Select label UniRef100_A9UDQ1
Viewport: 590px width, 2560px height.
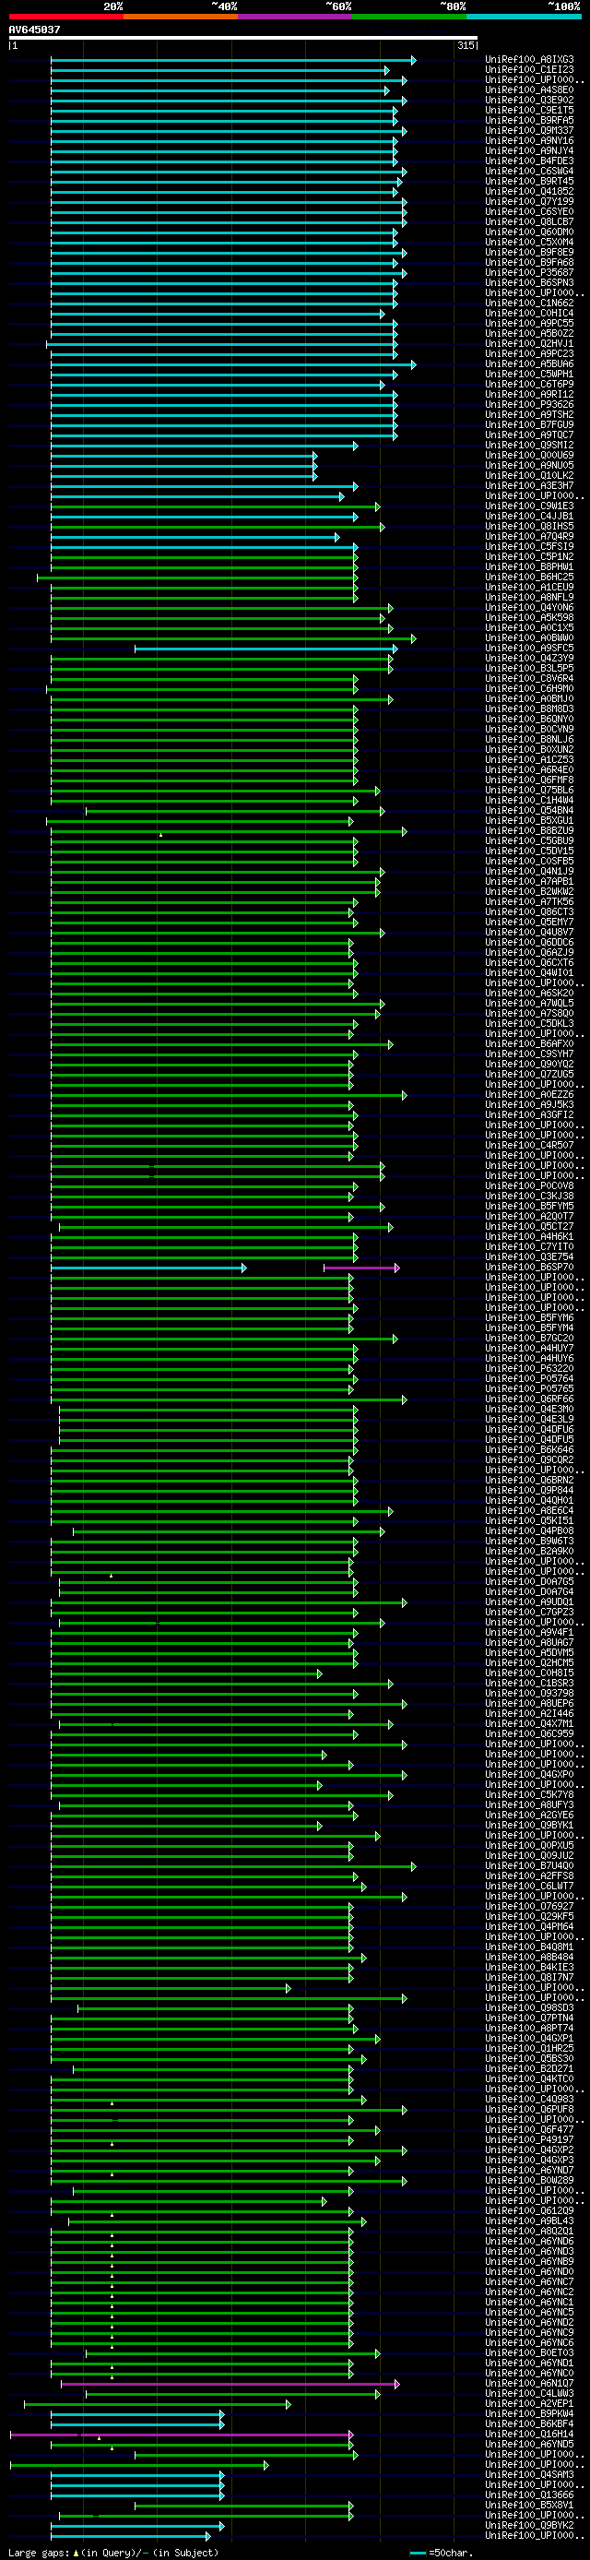pos(528,1601)
